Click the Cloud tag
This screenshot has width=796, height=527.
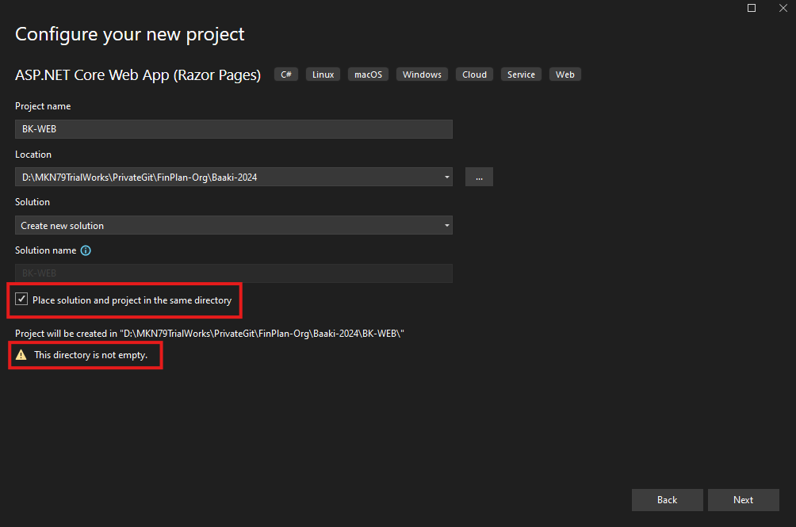pos(474,74)
